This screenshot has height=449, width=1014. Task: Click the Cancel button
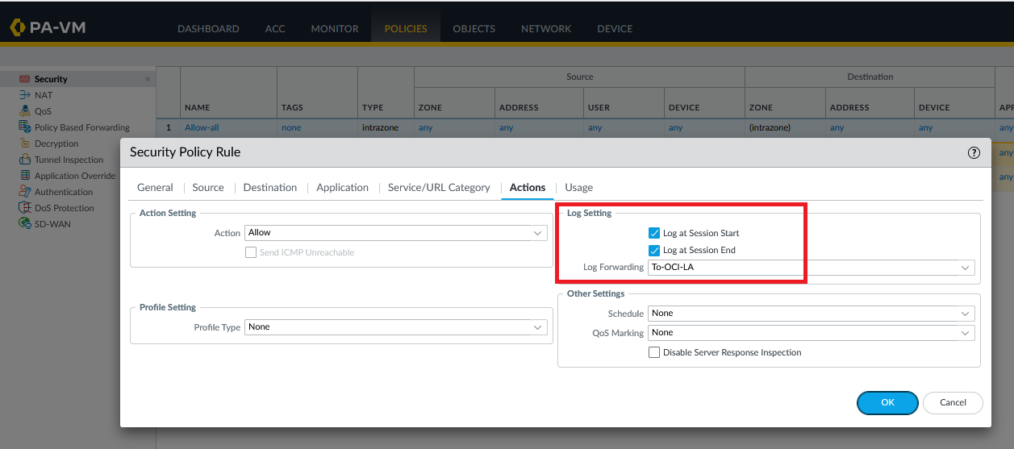[952, 402]
